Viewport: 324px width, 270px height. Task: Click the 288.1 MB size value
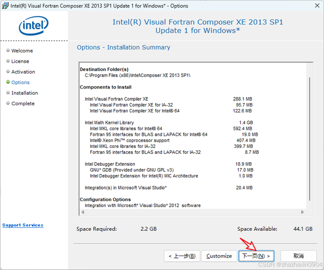pyautogui.click(x=243, y=99)
